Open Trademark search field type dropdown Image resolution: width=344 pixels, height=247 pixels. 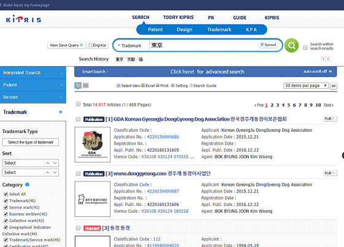pos(130,45)
